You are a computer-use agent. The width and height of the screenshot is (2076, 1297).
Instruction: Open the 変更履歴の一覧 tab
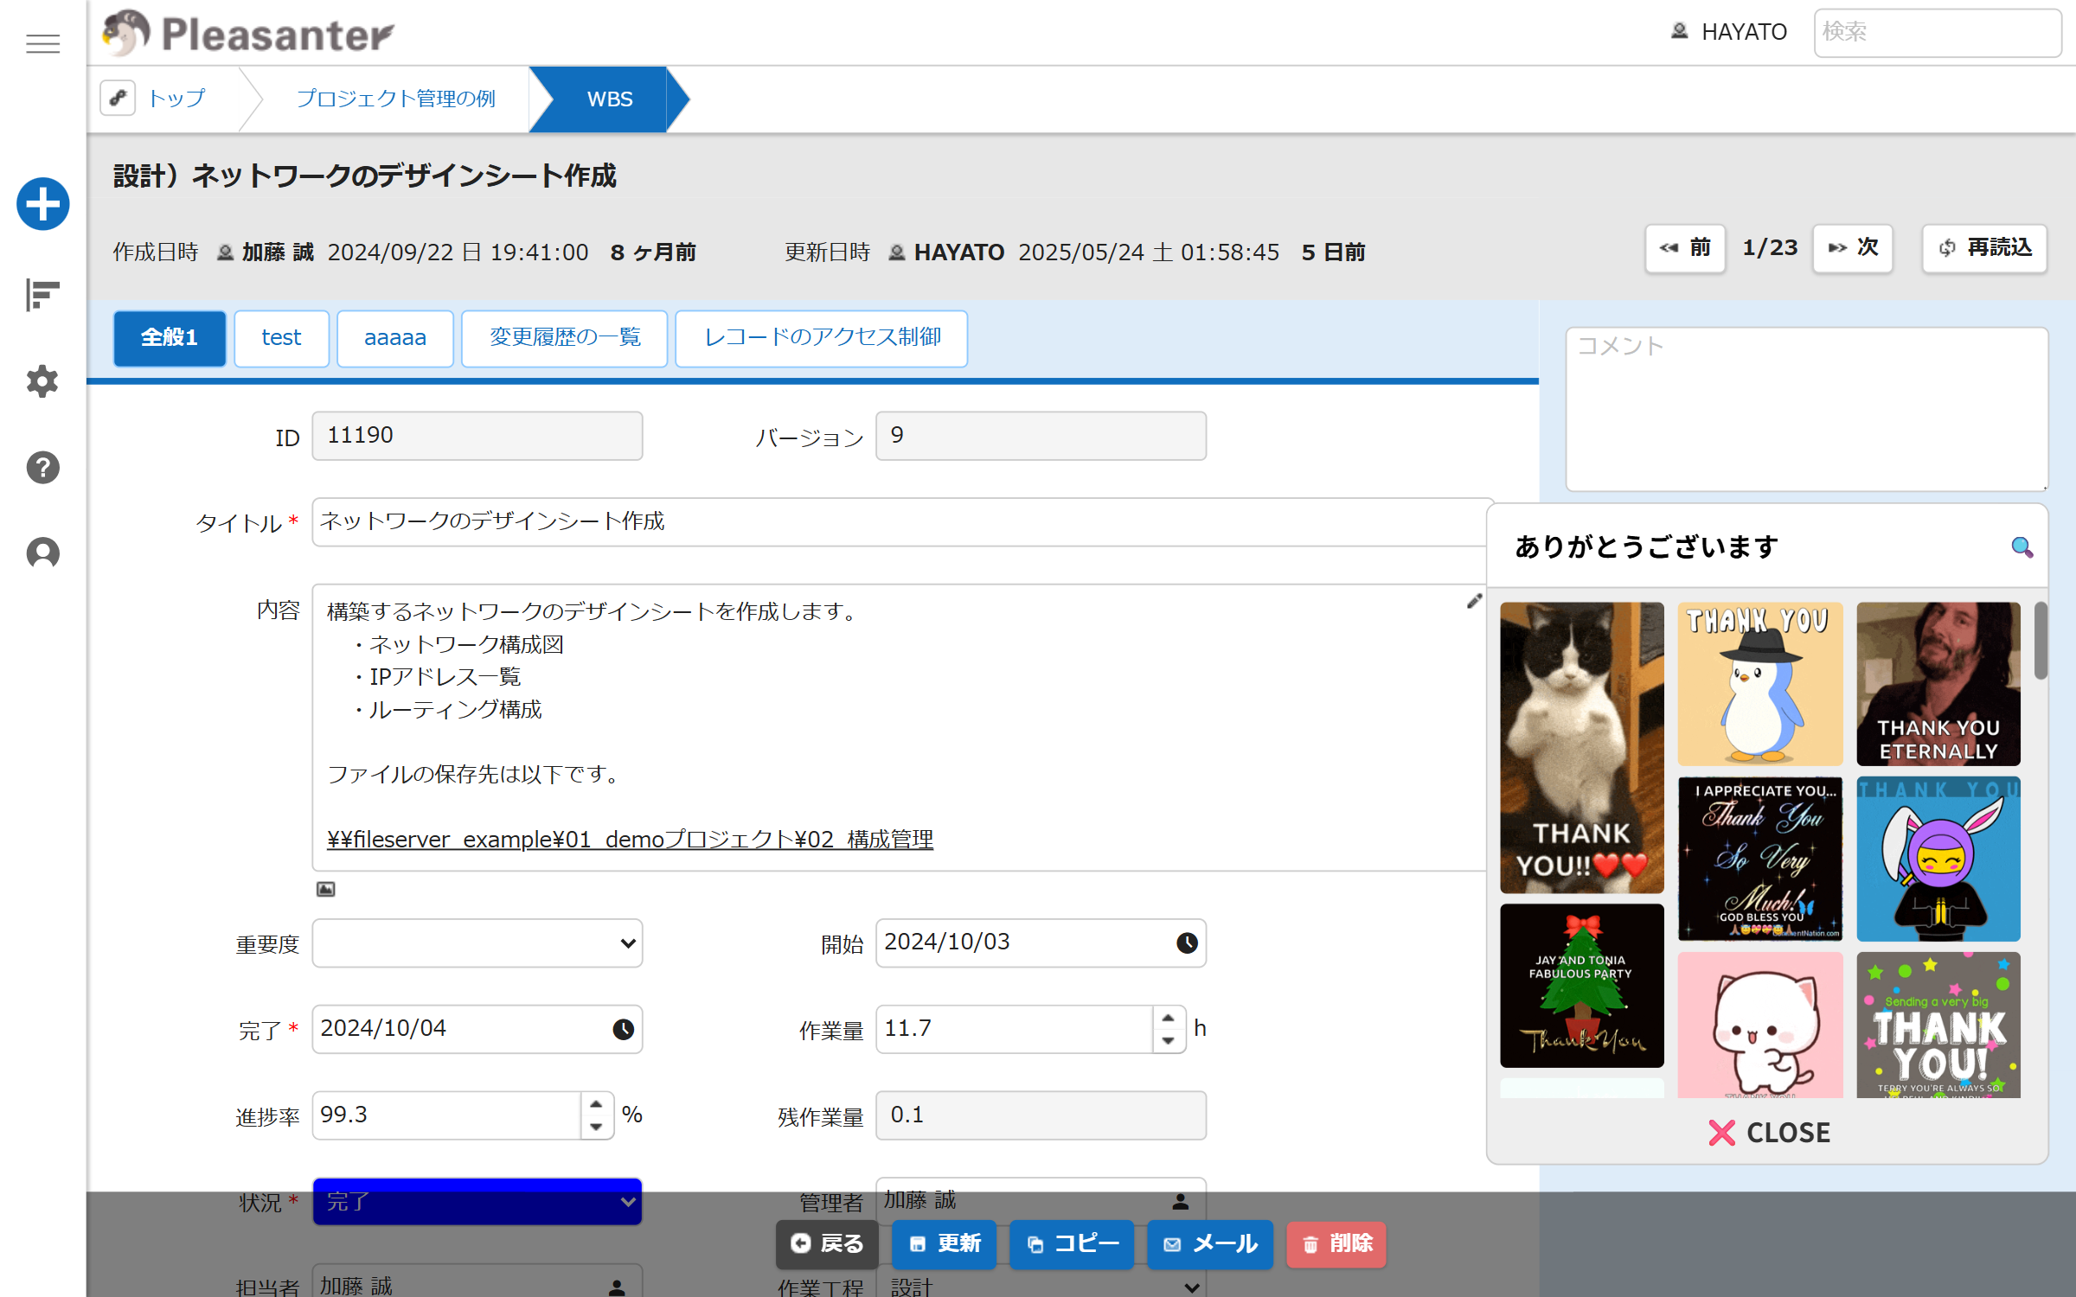pos(564,338)
